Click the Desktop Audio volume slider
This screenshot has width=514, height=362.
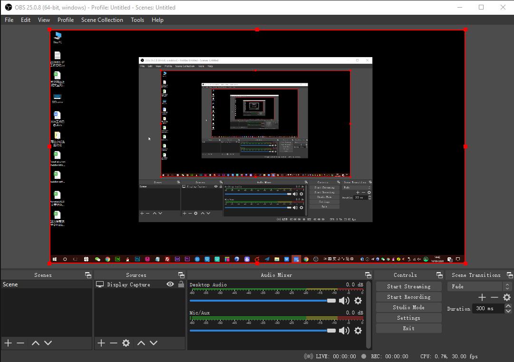tap(262, 301)
